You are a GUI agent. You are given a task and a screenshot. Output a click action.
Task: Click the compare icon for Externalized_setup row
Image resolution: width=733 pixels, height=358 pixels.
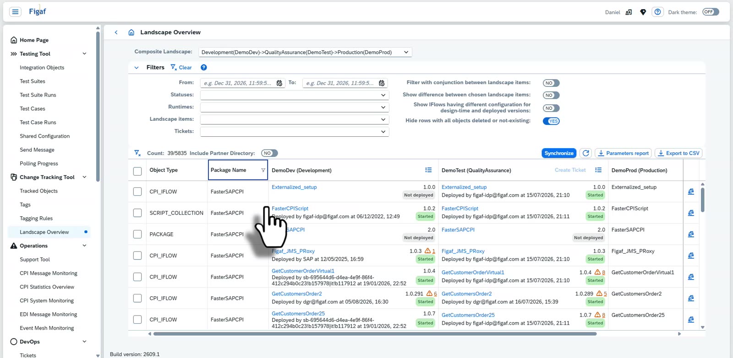(x=691, y=192)
